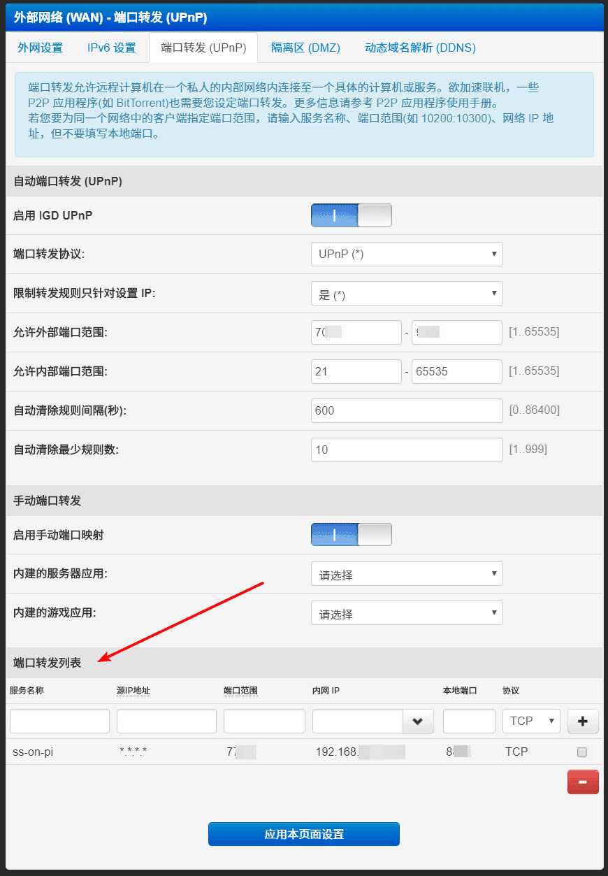Click the external port range start field
Image resolution: width=608 pixels, height=876 pixels.
[x=356, y=332]
